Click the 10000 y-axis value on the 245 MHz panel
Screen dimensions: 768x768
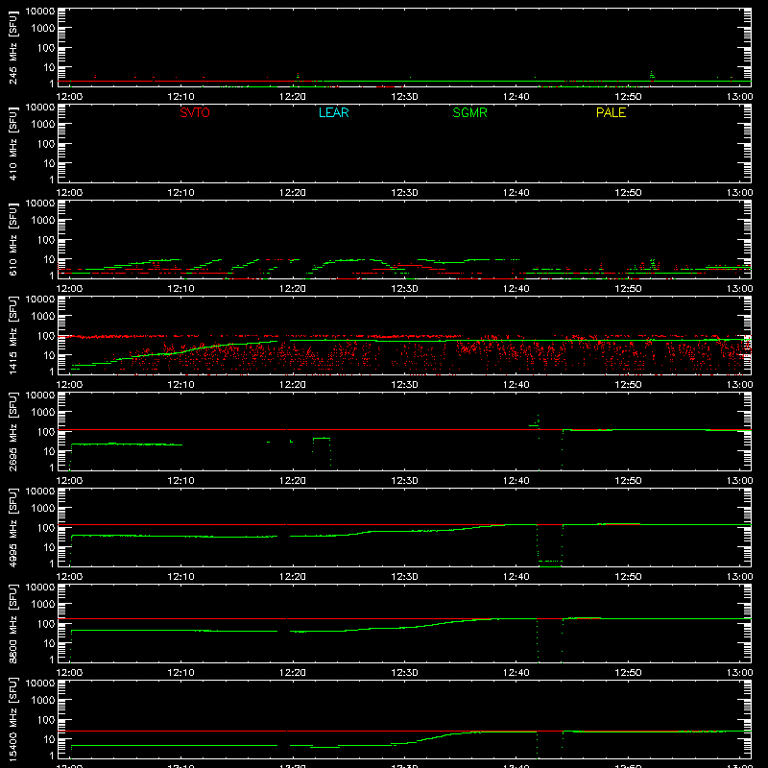(x=40, y=12)
